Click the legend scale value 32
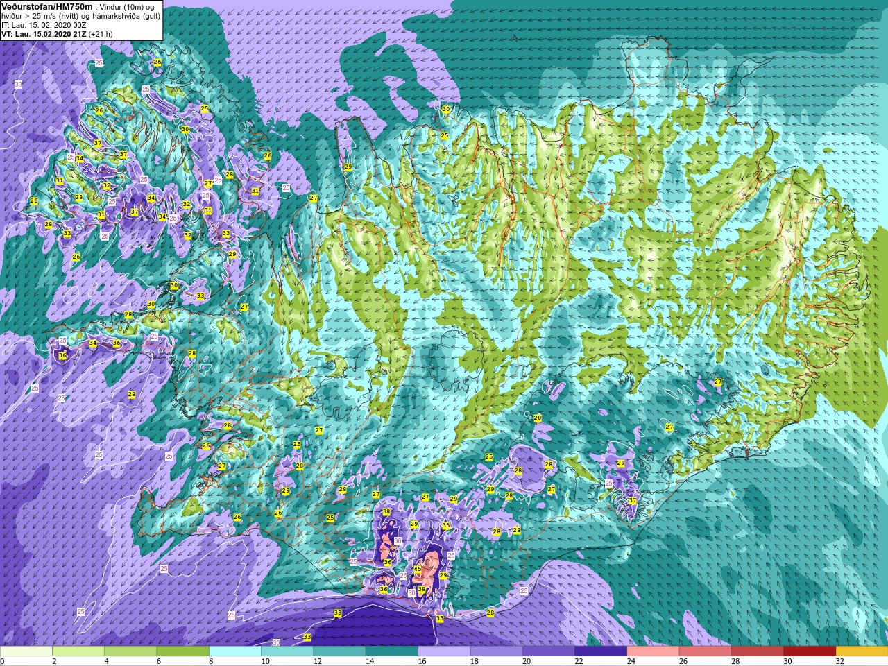The width and height of the screenshot is (888, 666). [x=840, y=661]
